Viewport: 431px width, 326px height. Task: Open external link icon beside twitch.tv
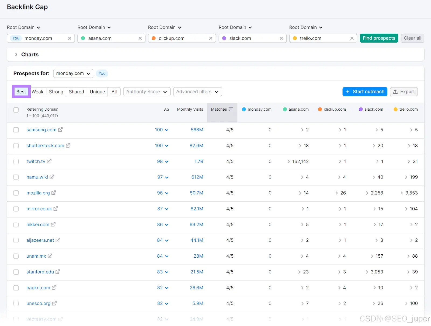[x=49, y=161]
